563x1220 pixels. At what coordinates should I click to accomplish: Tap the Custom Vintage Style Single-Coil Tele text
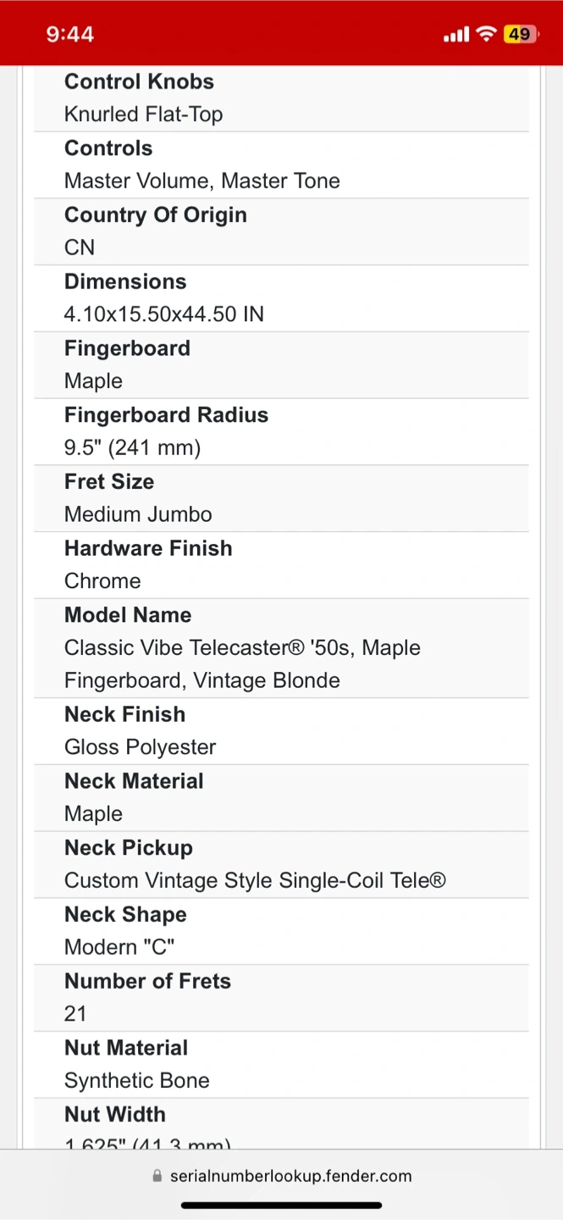click(x=255, y=880)
